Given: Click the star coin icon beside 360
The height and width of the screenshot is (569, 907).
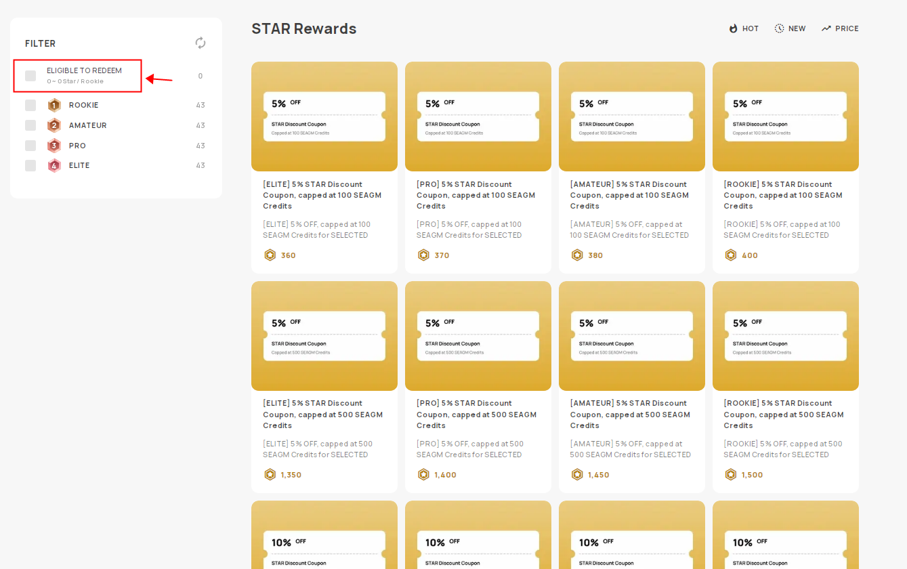Looking at the screenshot, I should (x=270, y=255).
